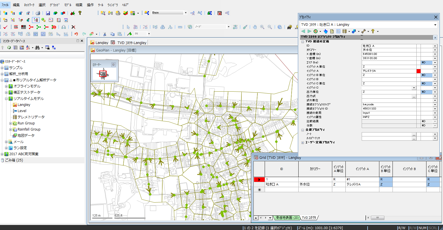The image size is (443, 230).
Task: Select the Pan hand tool
Action: (x=255, y=27)
